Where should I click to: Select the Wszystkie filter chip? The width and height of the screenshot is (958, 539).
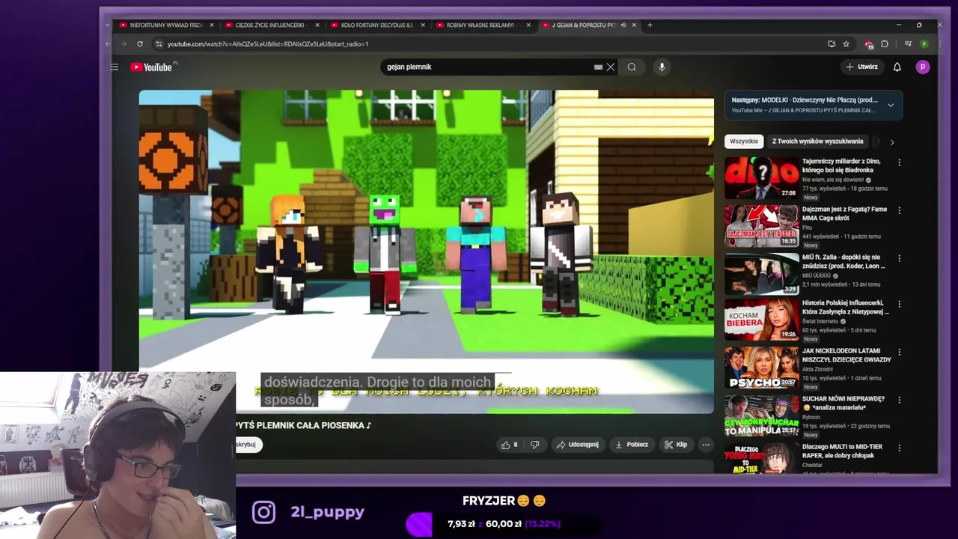tap(744, 141)
